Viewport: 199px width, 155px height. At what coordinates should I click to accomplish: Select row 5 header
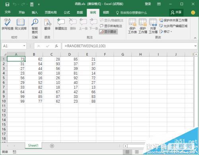coord(4,78)
